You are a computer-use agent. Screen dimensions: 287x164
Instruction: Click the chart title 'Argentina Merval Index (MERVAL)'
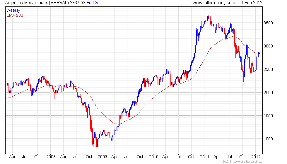coord(37,3)
